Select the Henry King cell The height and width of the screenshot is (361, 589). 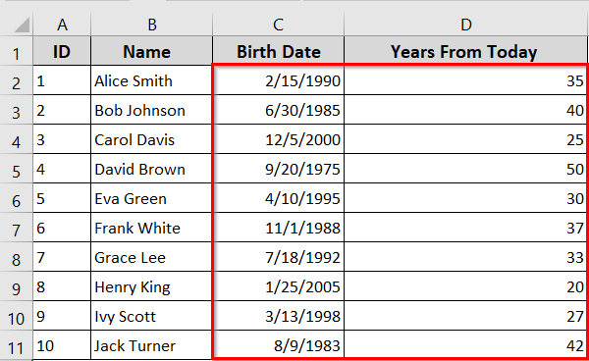(x=152, y=286)
